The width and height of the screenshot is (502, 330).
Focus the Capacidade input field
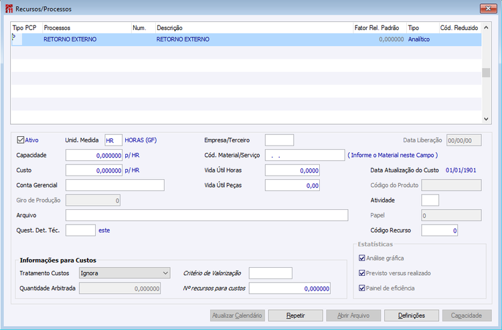94,155
